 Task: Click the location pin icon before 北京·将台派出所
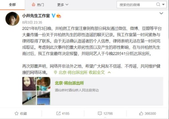tap(55, 72)
